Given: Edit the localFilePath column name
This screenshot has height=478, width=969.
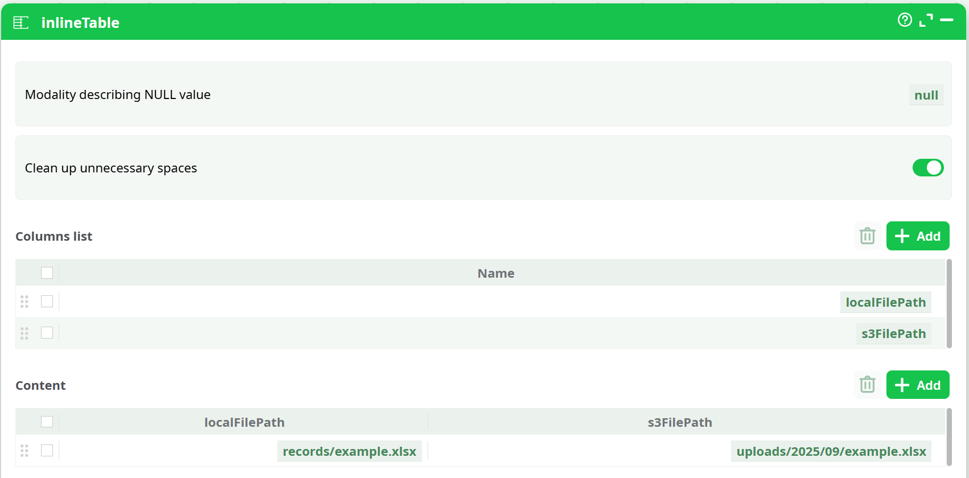Looking at the screenshot, I should [885, 302].
